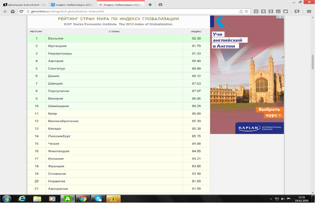Select the Швейцария country cell
This screenshot has height=204, width=316.
[x=114, y=106]
